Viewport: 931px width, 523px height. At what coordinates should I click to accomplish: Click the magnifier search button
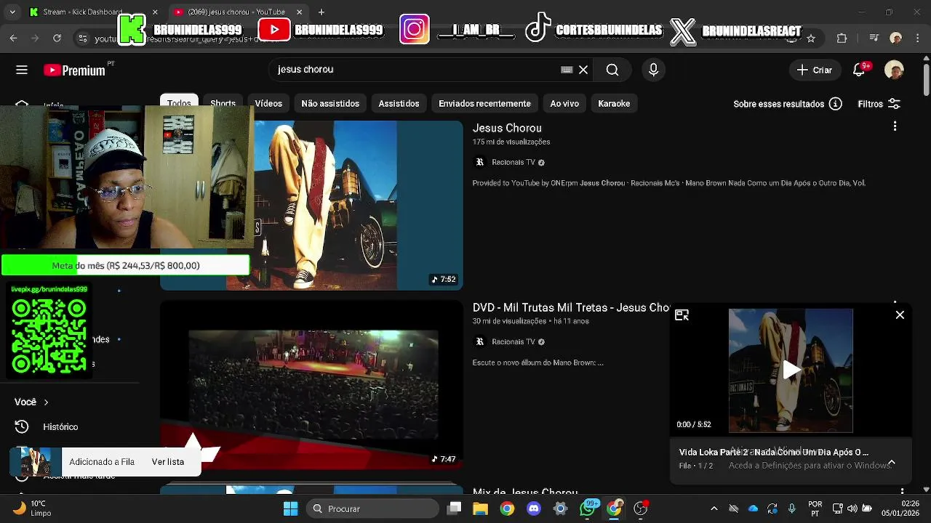point(612,70)
